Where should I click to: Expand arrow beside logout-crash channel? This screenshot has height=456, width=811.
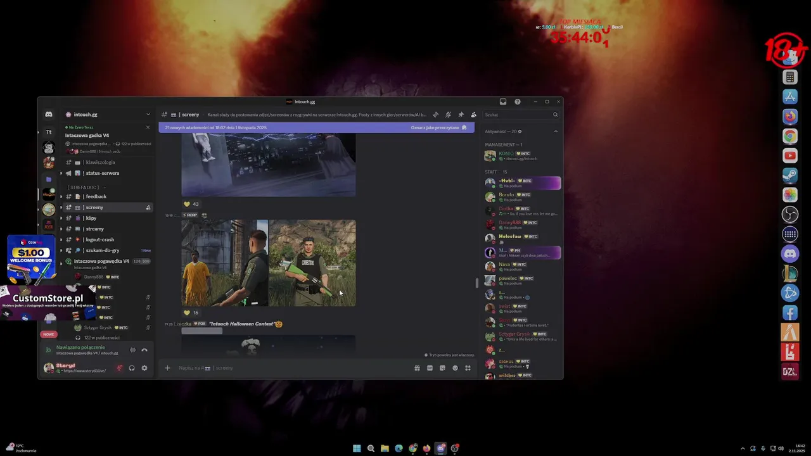[61, 240]
